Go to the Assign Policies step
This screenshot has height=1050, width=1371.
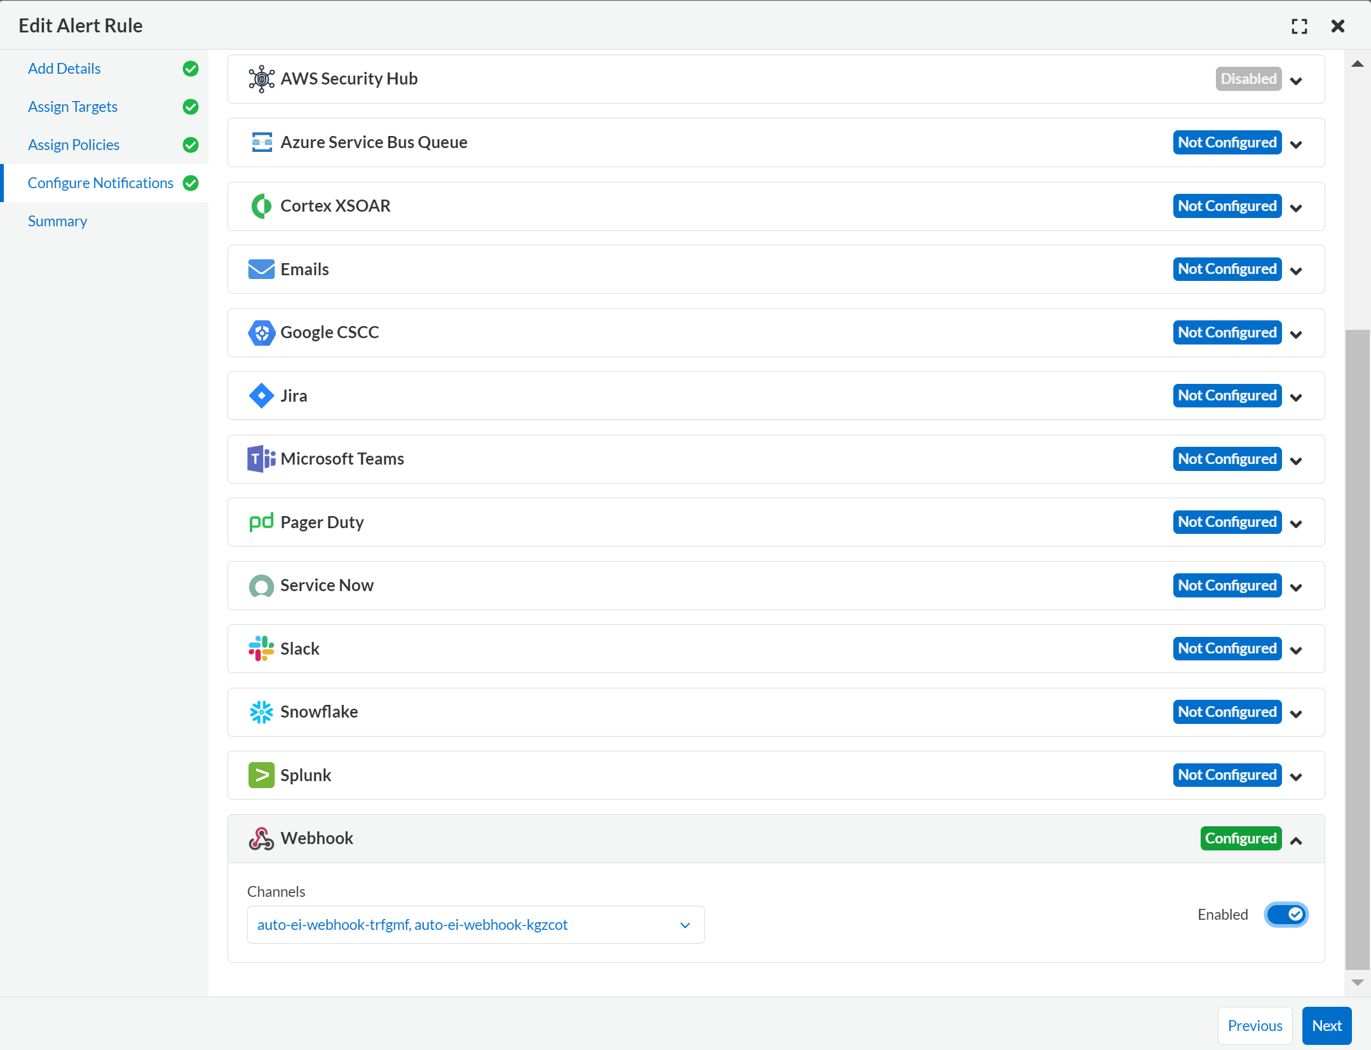74,145
